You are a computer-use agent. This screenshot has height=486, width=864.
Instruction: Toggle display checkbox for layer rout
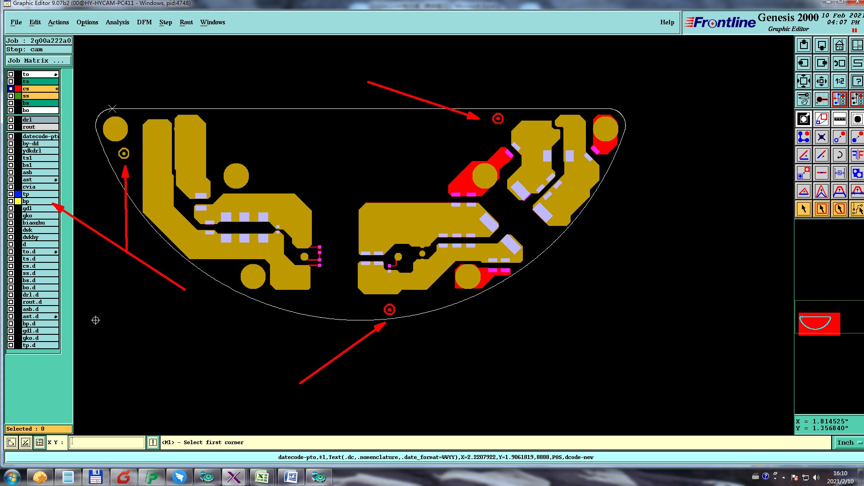[11, 127]
